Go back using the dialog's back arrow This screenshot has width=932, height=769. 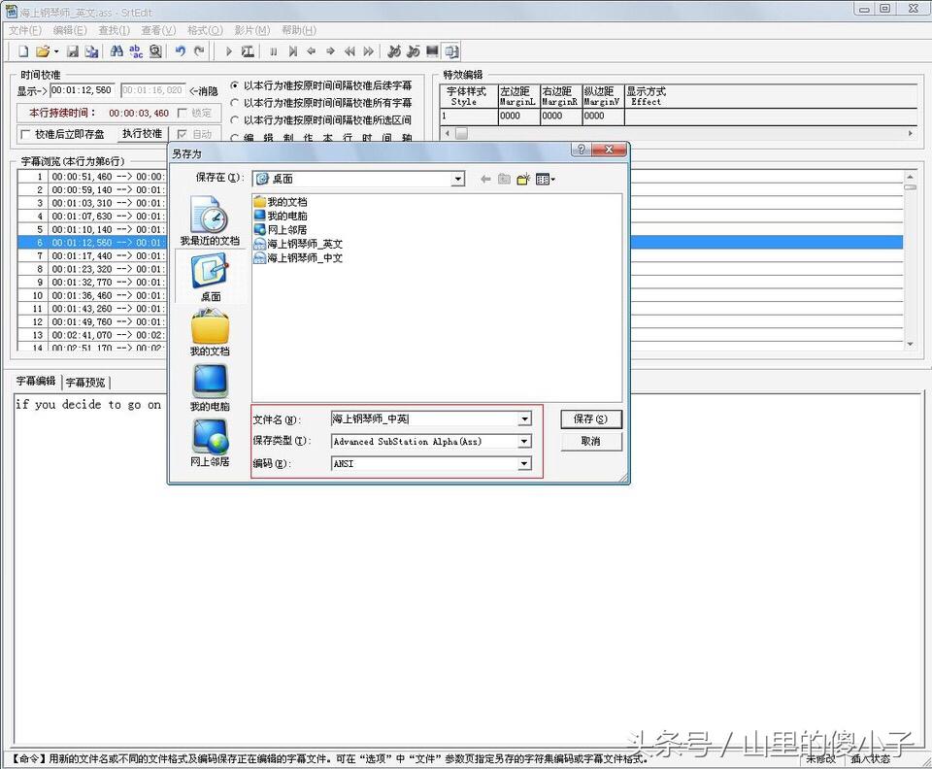click(x=485, y=179)
